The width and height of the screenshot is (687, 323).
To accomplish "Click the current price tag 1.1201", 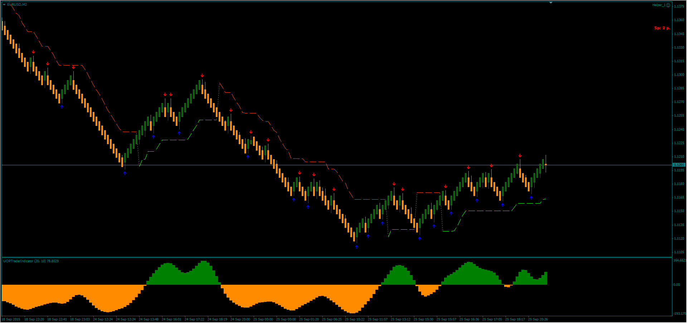I will click(x=679, y=165).
